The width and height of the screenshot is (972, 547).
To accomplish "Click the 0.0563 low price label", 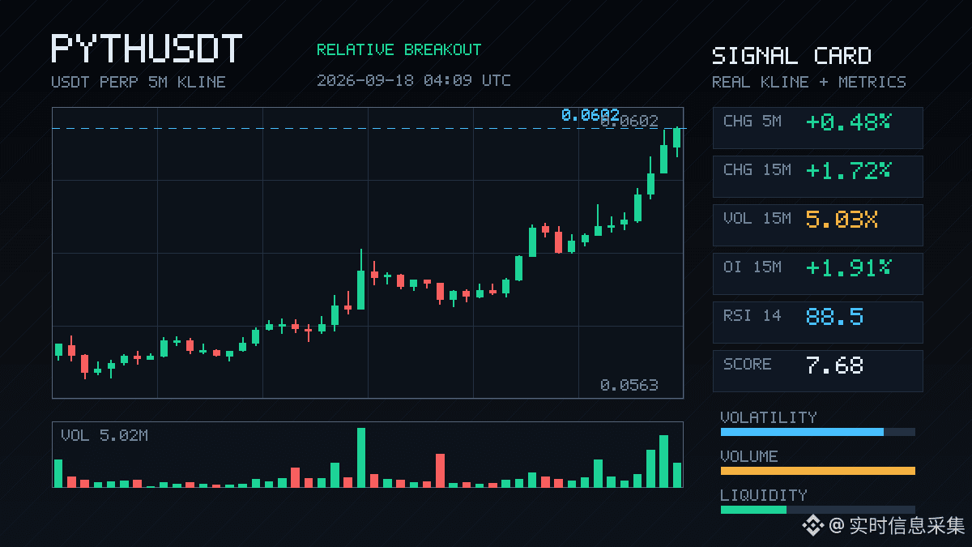I will point(629,385).
